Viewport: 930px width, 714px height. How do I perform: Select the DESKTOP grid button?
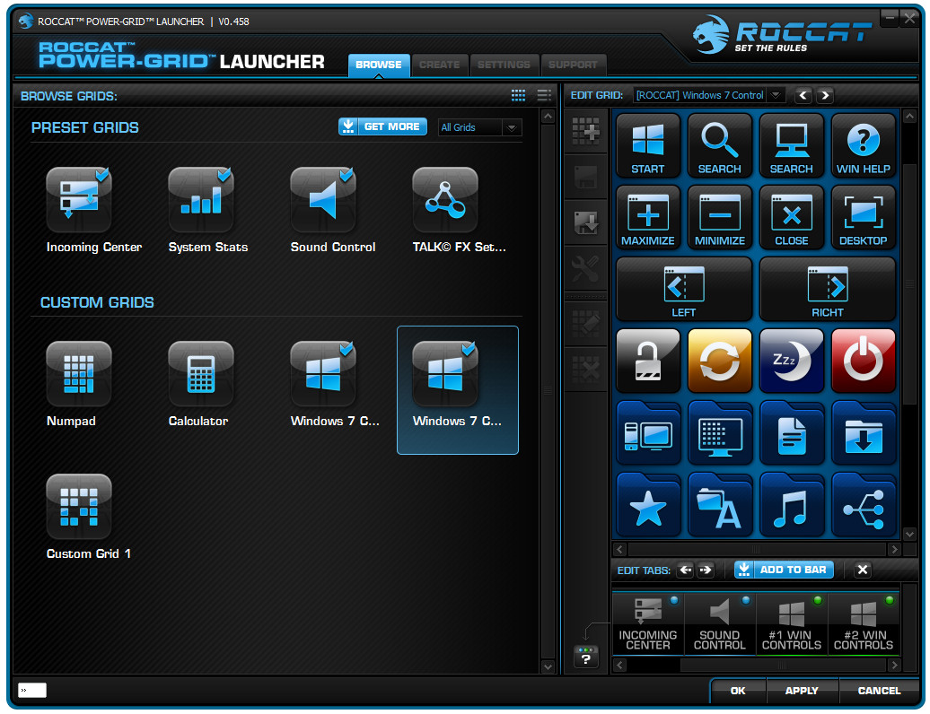coord(863,217)
